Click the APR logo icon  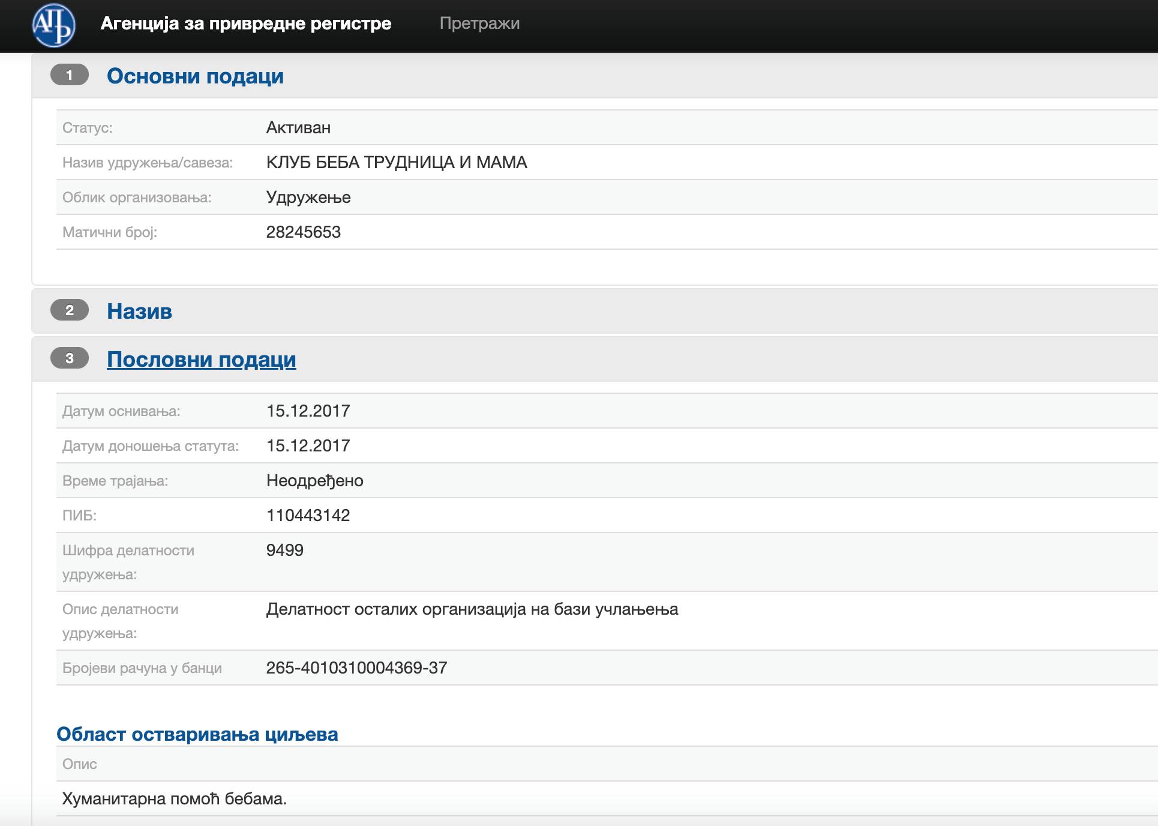pos(53,25)
